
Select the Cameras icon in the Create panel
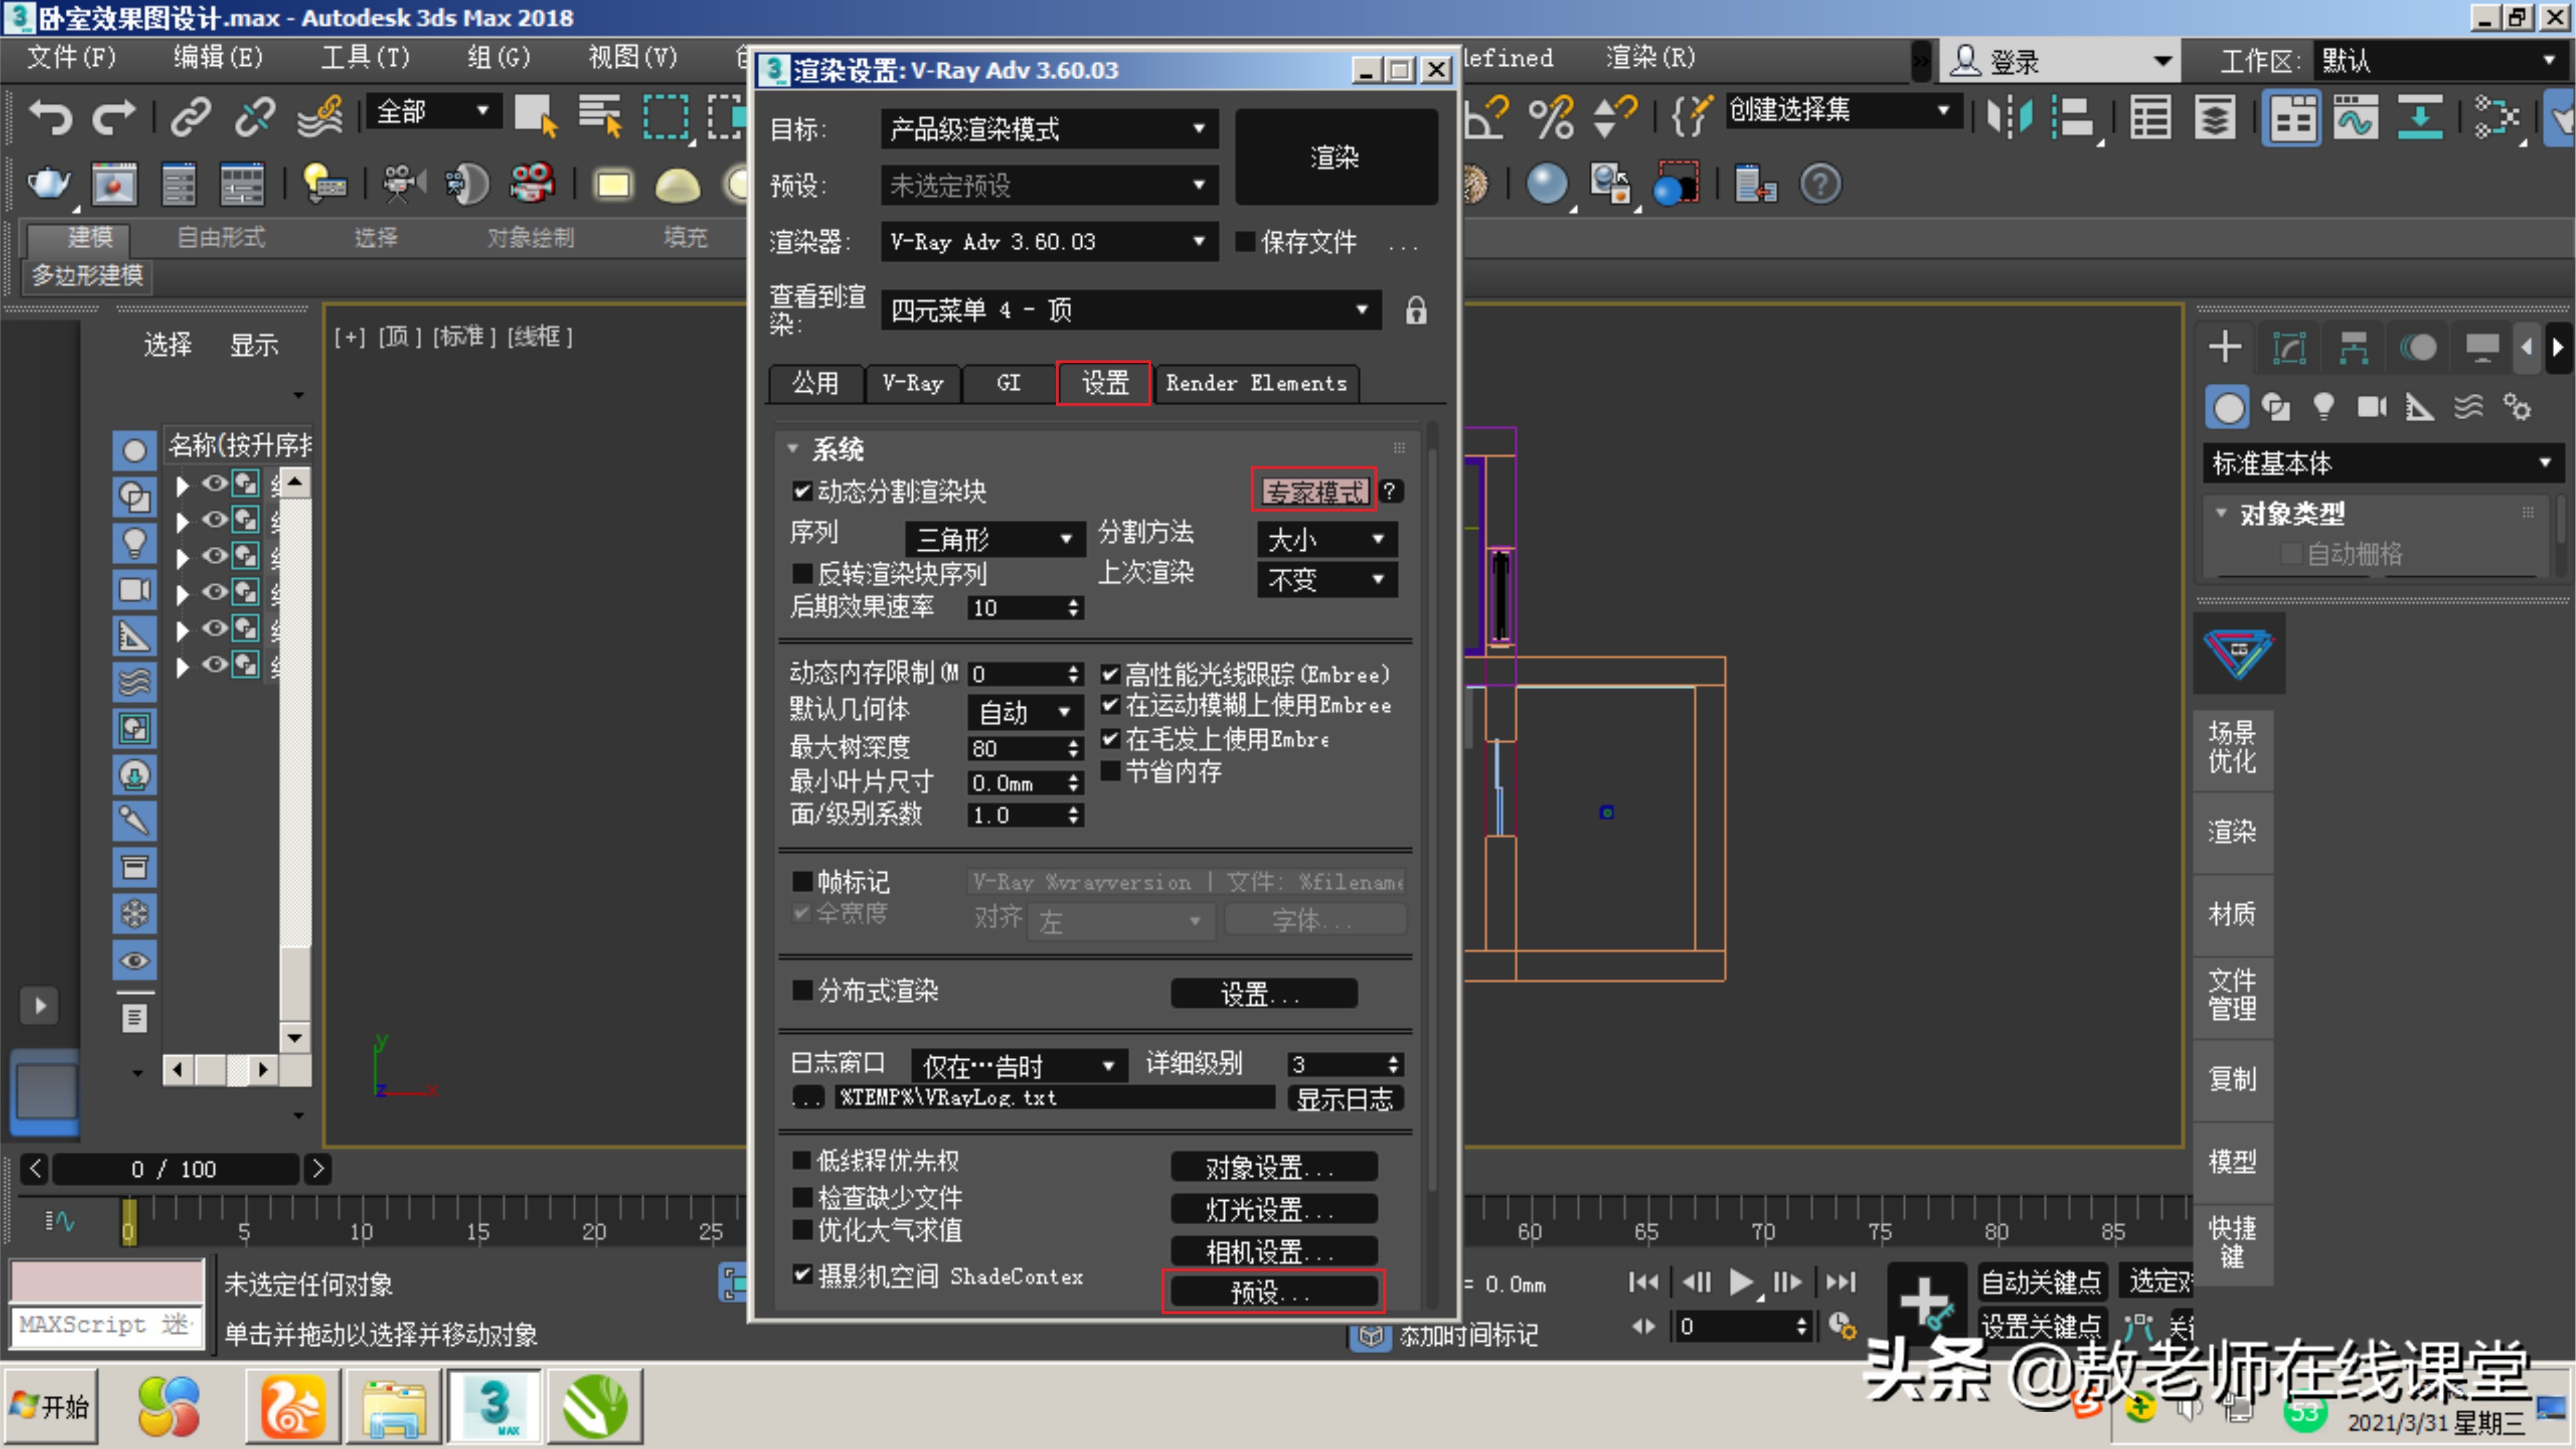pos(2372,407)
